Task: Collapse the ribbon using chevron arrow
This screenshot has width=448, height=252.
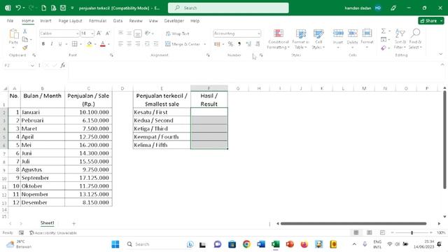Action: [x=440, y=55]
